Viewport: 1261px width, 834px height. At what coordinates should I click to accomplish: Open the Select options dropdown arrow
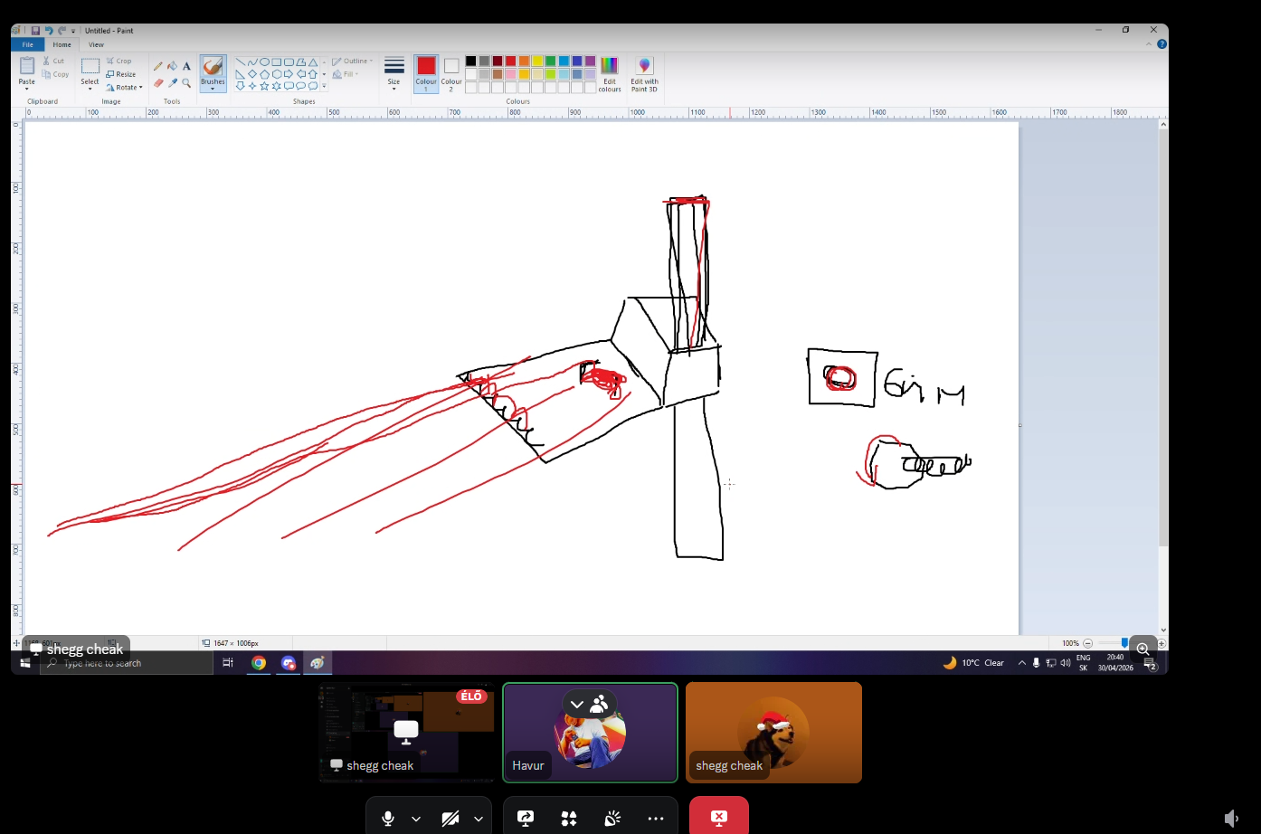click(90, 89)
